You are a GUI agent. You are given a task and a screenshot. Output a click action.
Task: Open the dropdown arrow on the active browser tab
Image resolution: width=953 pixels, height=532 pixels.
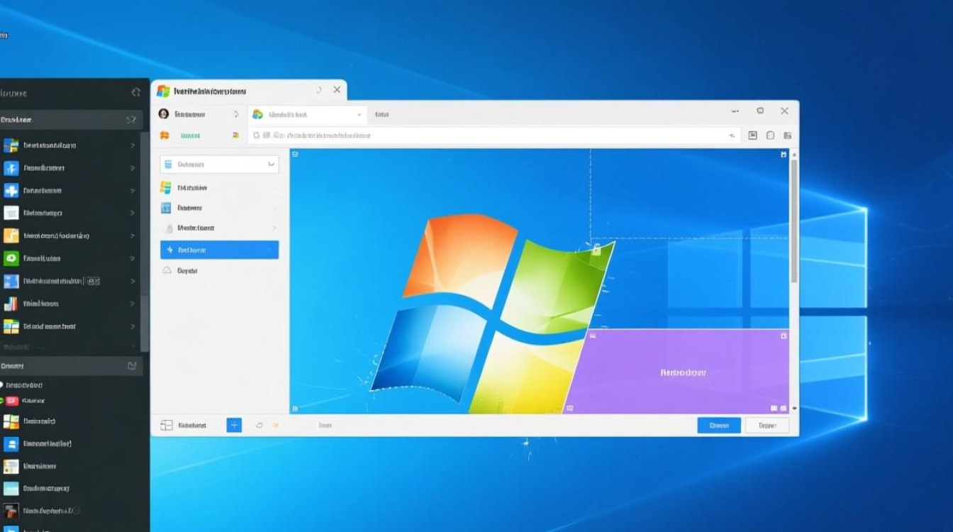(x=360, y=114)
